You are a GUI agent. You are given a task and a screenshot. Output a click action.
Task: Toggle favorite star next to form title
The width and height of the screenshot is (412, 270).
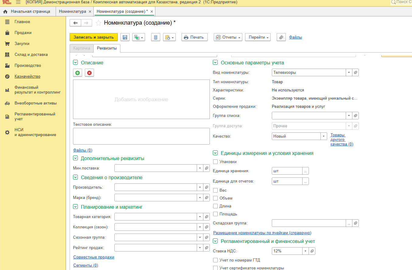99,23
